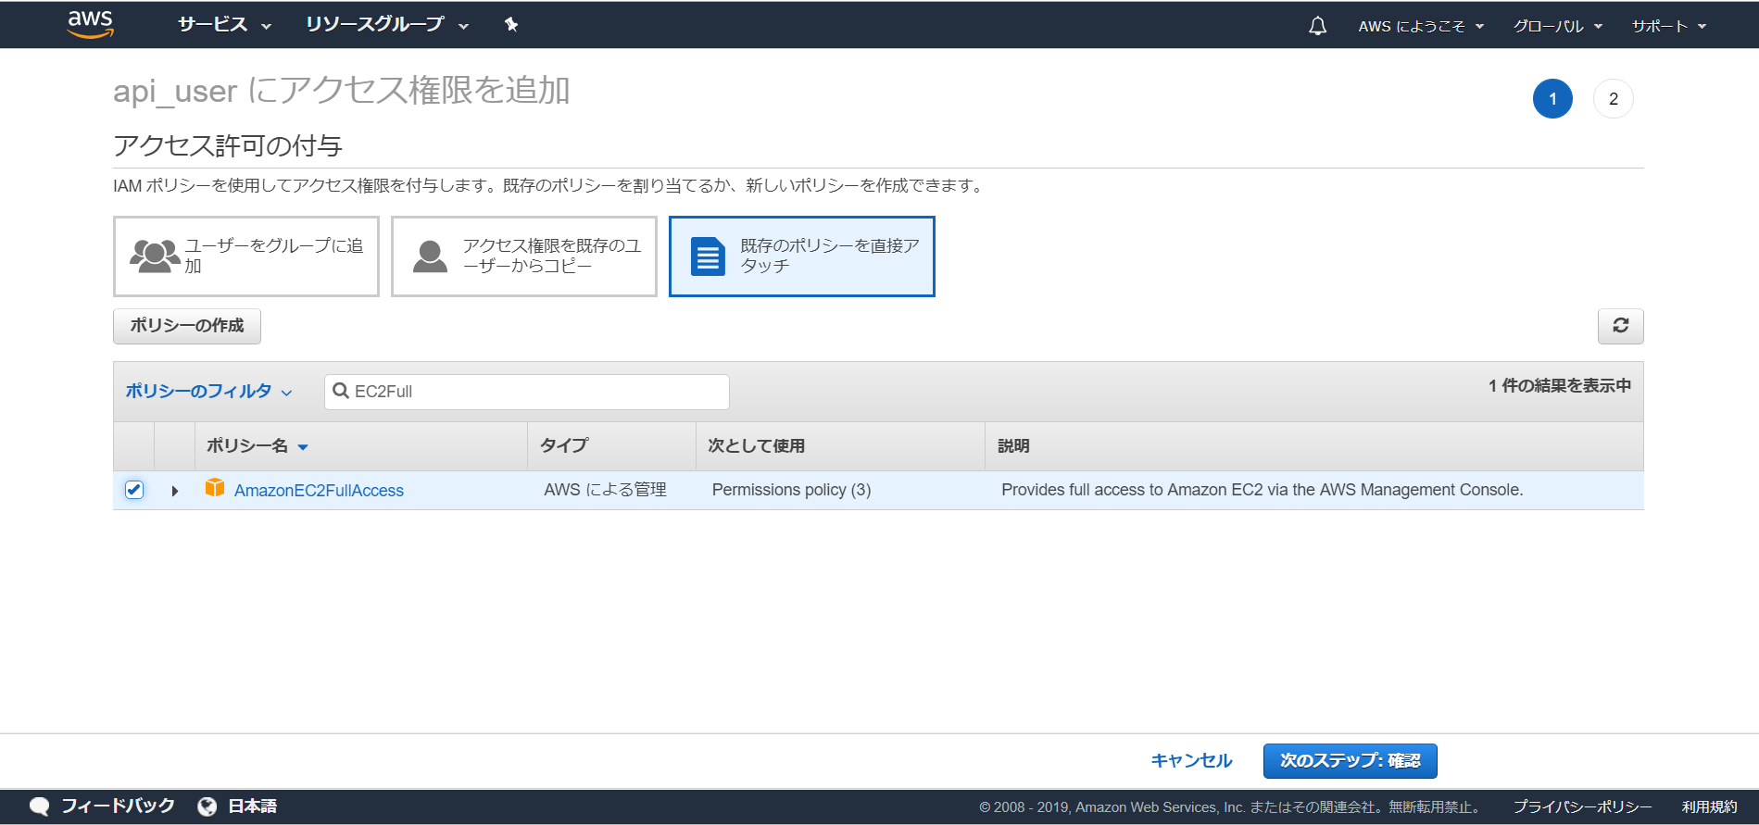Screen dimensions: 1759x825
Task: Expand the AmazonEC2FullAccess row details
Action: (175, 491)
